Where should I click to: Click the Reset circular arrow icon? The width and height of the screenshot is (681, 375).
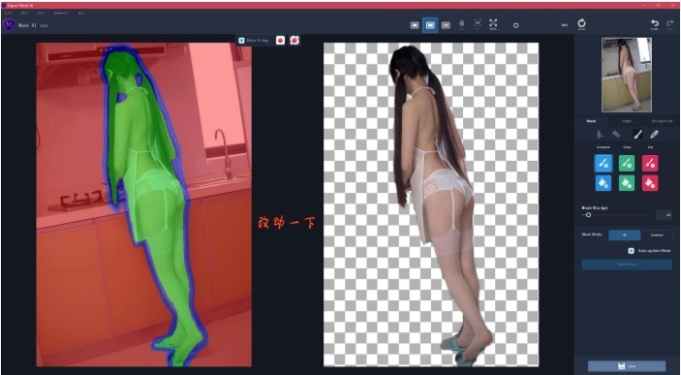click(581, 24)
